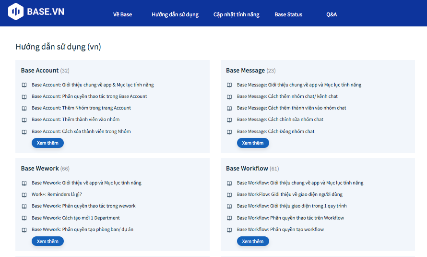
Task: Click book icon beside Phân quyền tạo workflow
Action: coord(229,230)
